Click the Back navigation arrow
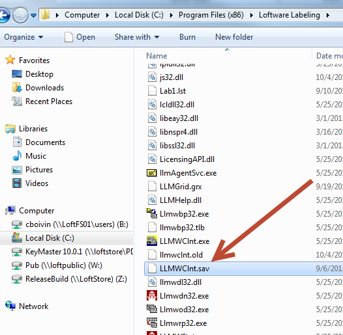 [x=4, y=15]
